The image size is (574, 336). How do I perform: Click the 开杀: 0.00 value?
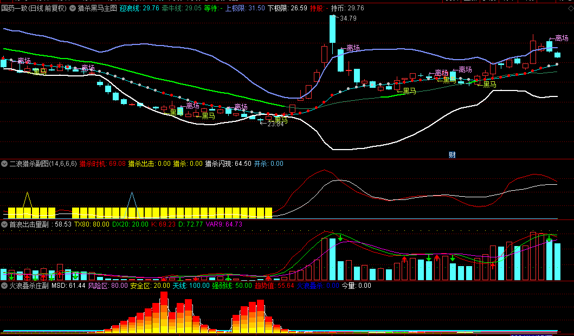coord(269,164)
